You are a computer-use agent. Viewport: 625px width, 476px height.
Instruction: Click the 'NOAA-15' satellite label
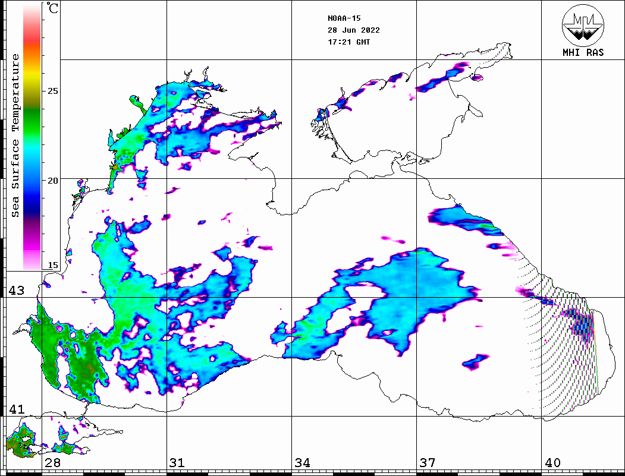[x=344, y=18]
